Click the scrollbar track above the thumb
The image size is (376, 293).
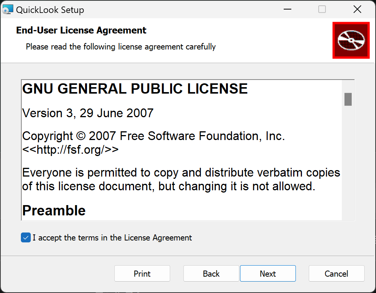click(348, 86)
